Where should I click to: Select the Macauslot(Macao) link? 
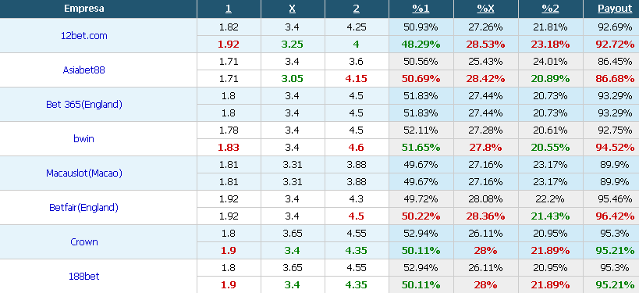click(84, 173)
